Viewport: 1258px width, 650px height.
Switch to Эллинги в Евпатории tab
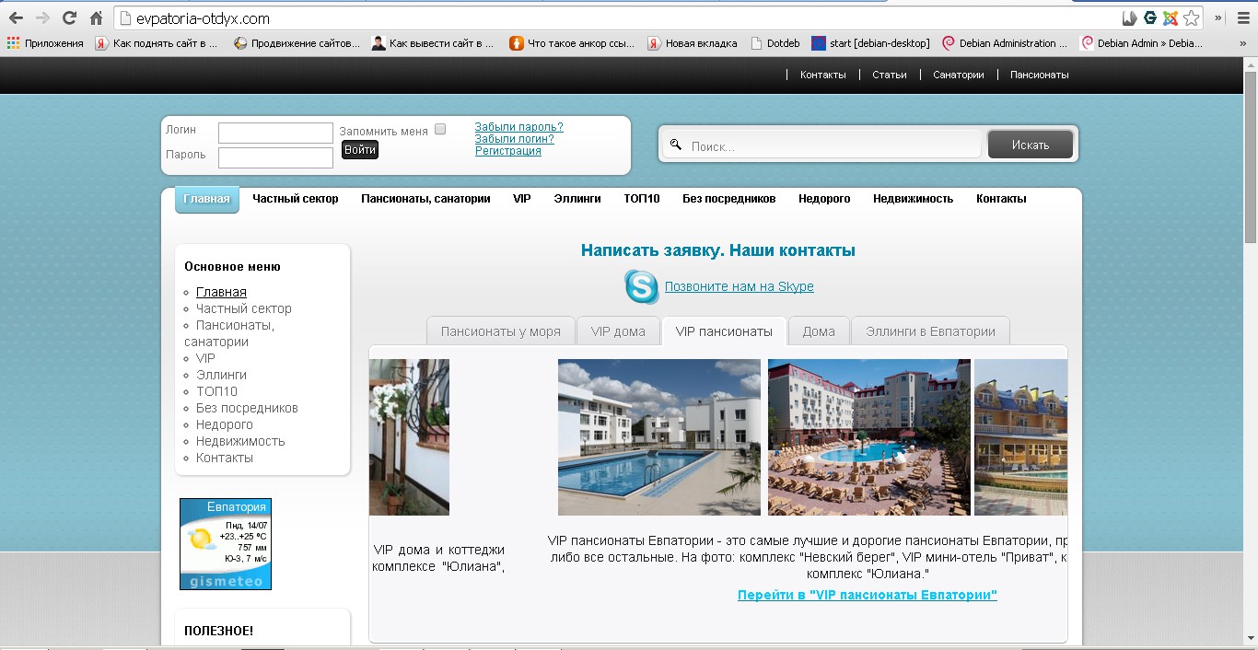(931, 331)
